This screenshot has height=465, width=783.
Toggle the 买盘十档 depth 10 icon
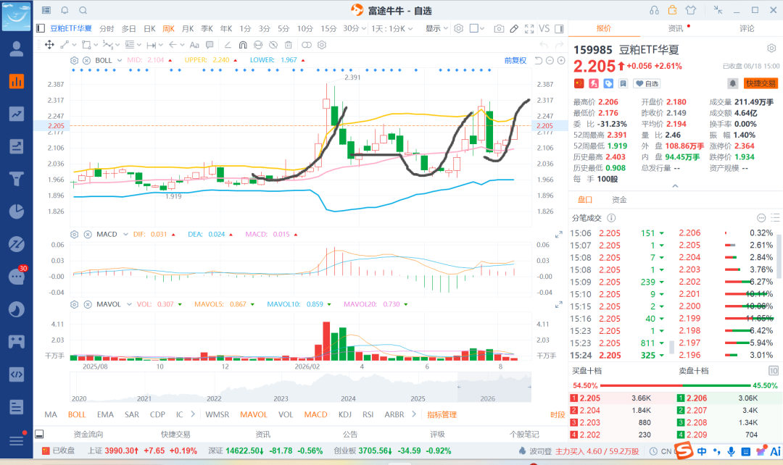point(773,371)
